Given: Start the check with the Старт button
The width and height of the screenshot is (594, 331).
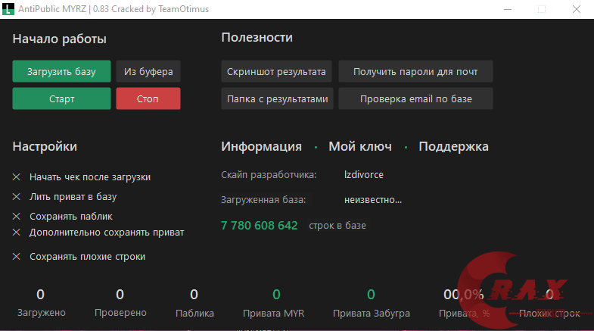Looking at the screenshot, I should (61, 98).
